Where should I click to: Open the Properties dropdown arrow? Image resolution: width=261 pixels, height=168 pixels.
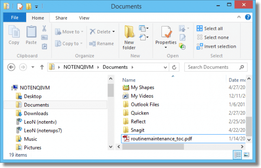[x=166, y=47]
